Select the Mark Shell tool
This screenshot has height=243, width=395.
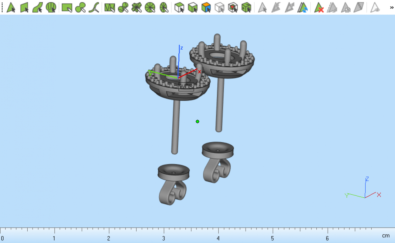click(51, 7)
